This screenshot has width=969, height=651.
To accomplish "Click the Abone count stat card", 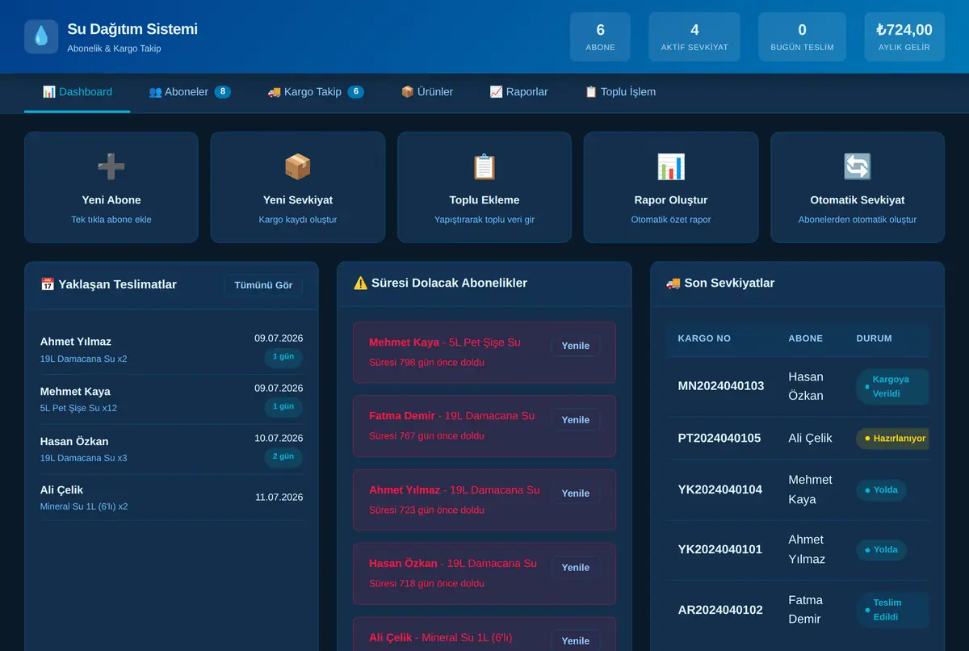I will point(600,37).
